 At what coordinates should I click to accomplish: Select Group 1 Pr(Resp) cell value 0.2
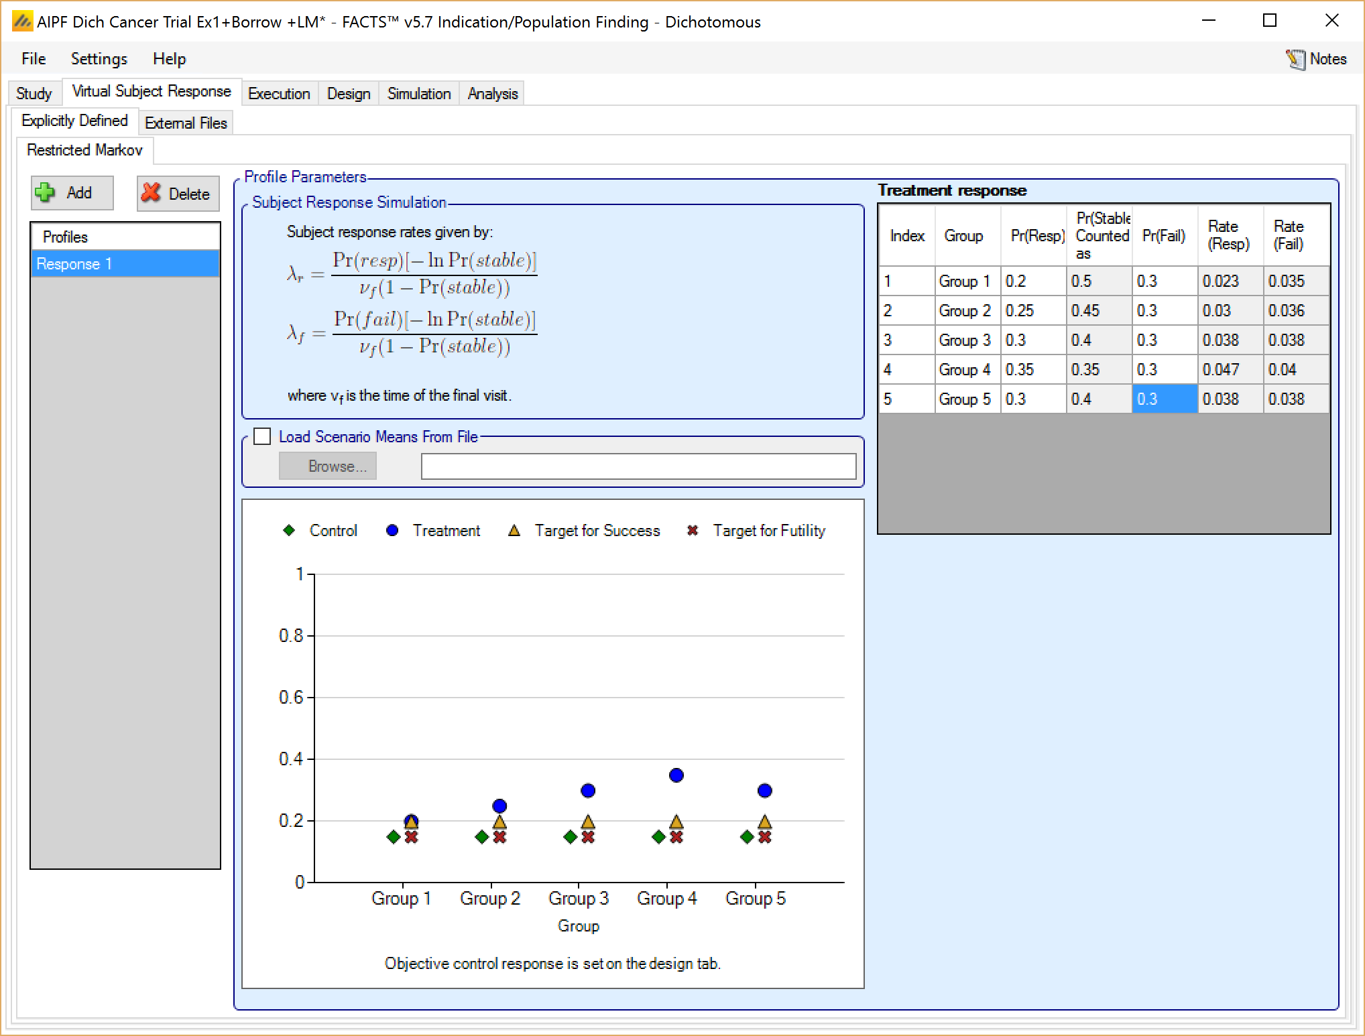1032,281
